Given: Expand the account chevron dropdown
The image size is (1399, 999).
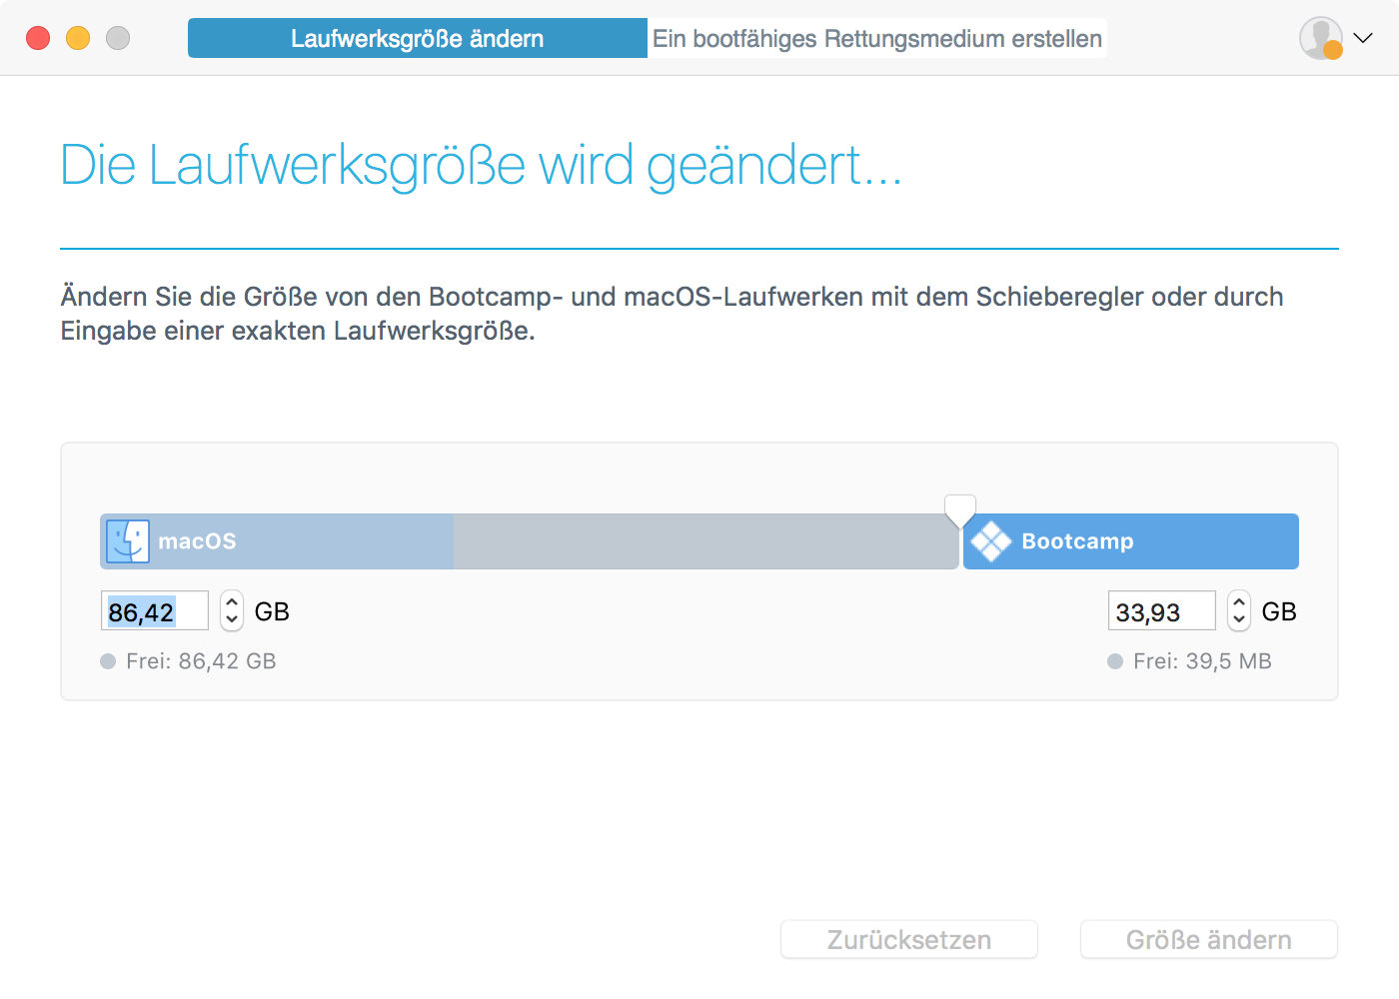Looking at the screenshot, I should click(1363, 38).
